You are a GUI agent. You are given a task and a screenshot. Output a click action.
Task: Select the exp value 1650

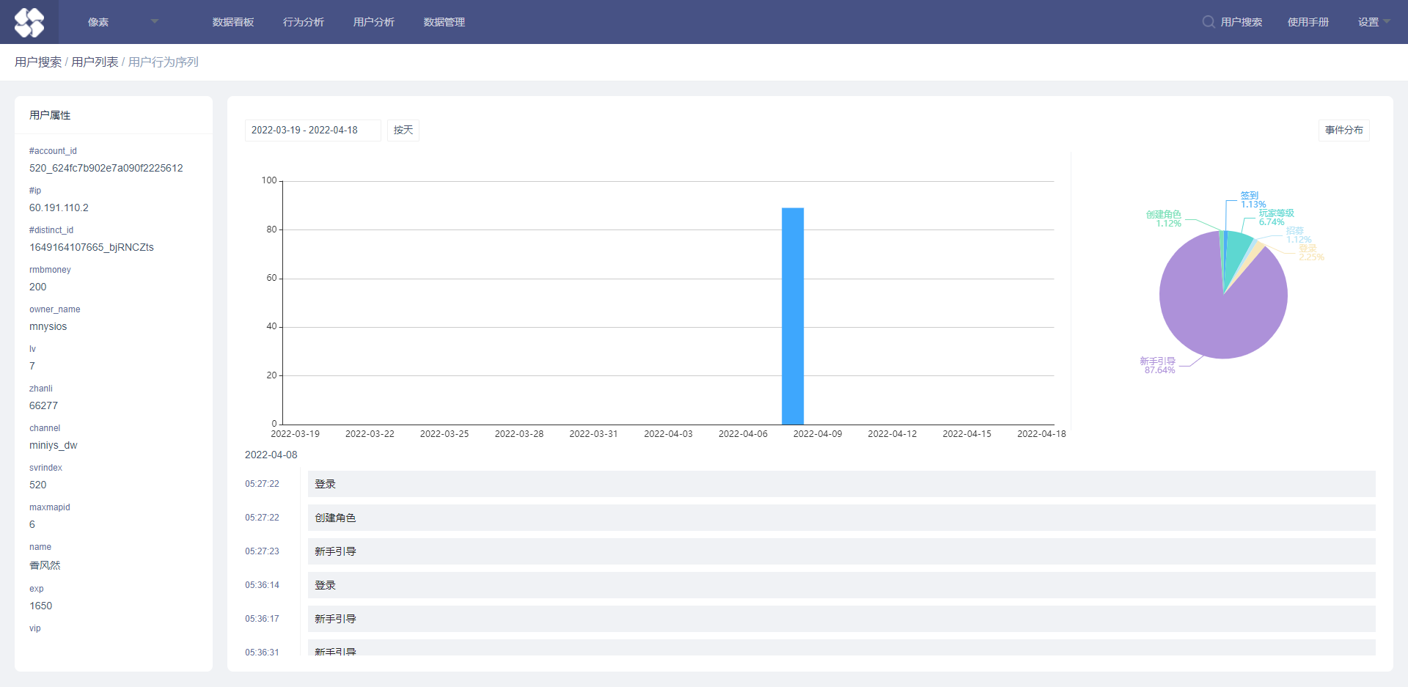coord(40,606)
